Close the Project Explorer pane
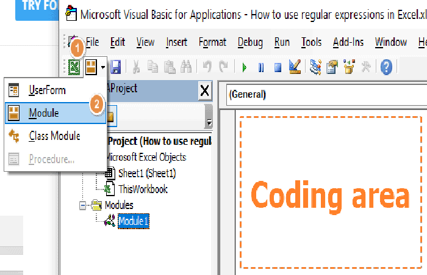 (204, 90)
